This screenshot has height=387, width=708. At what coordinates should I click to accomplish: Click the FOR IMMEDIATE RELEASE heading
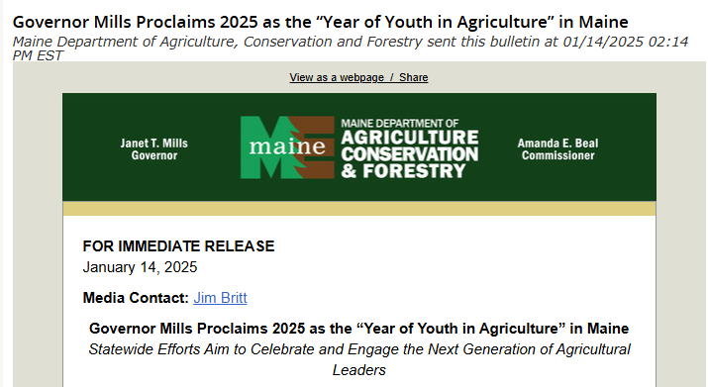(x=178, y=246)
